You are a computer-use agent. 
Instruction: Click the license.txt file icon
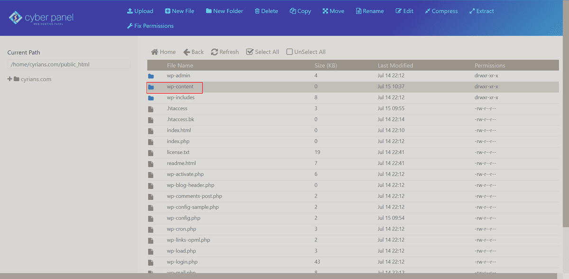pyautogui.click(x=151, y=153)
